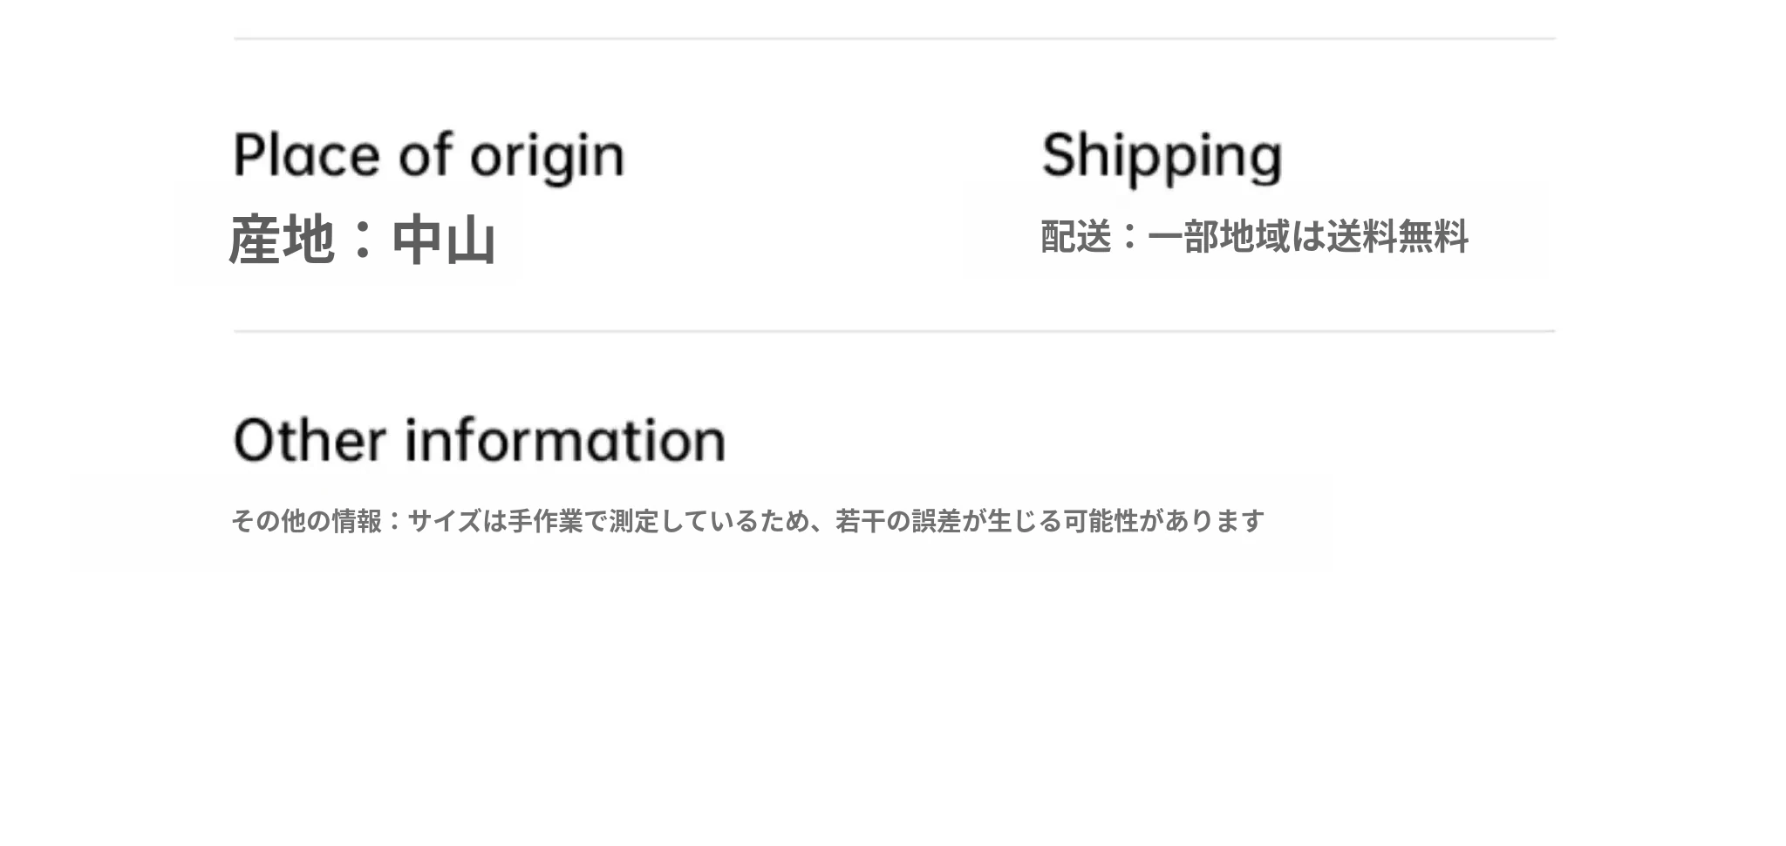Click the divider line above "Other information"

coord(894,331)
